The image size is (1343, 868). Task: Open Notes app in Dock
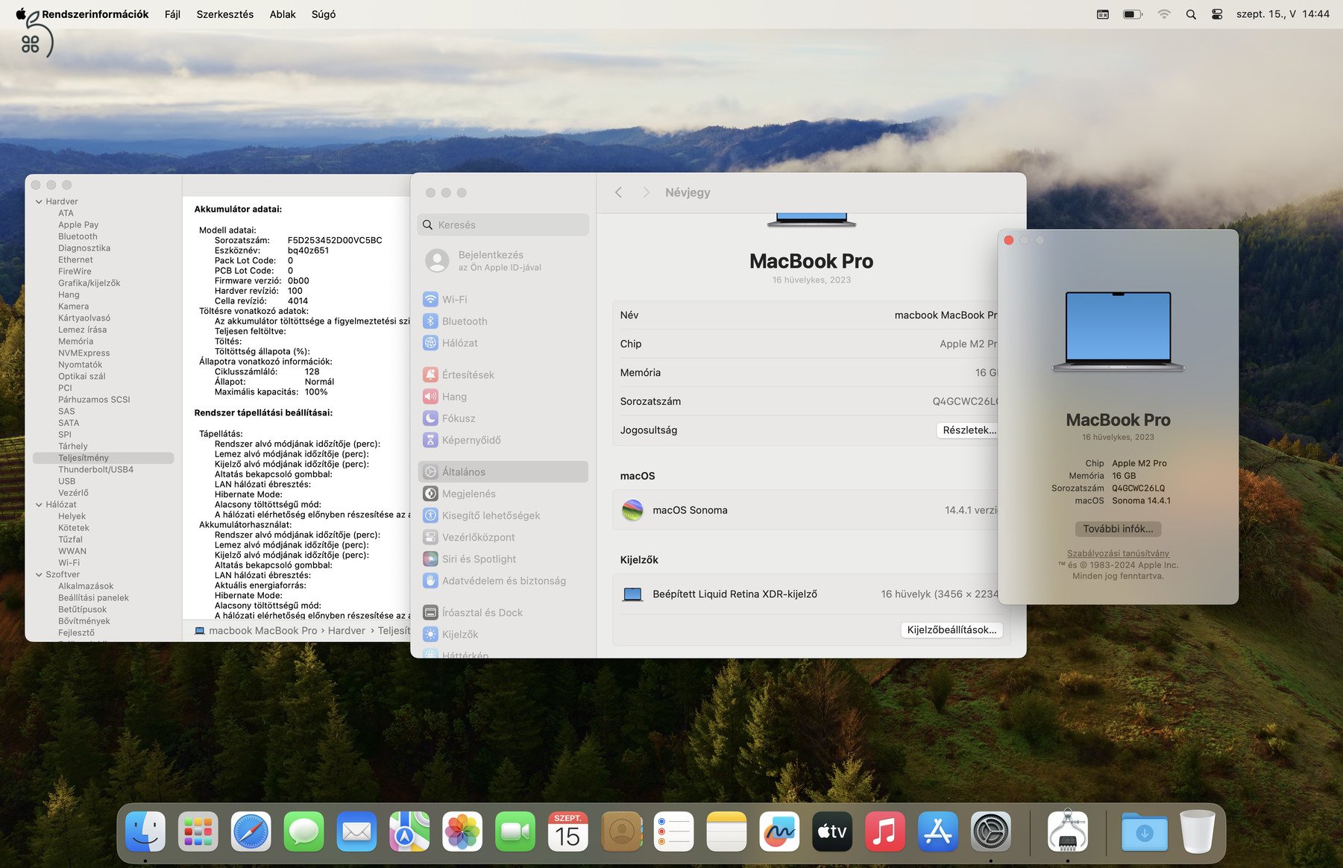tap(727, 831)
